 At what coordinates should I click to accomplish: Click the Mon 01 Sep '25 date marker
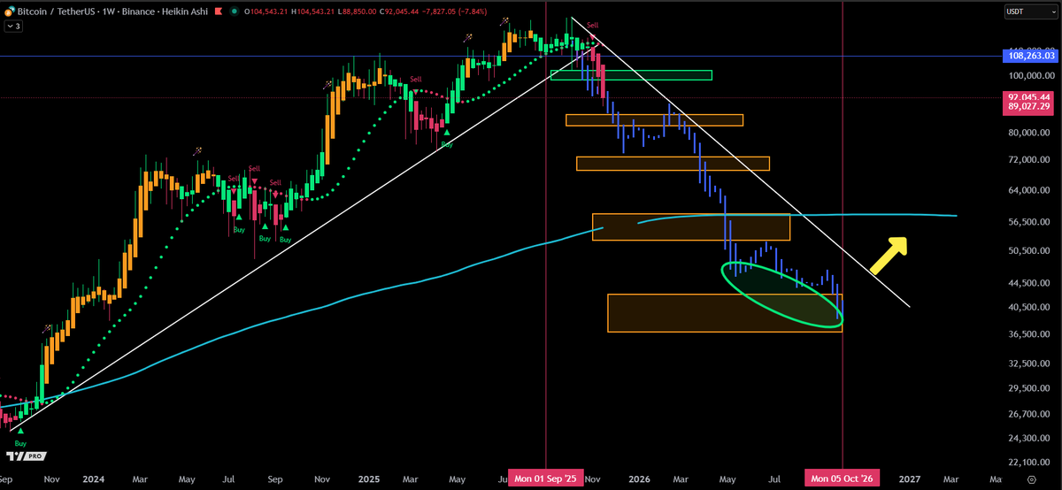point(547,479)
